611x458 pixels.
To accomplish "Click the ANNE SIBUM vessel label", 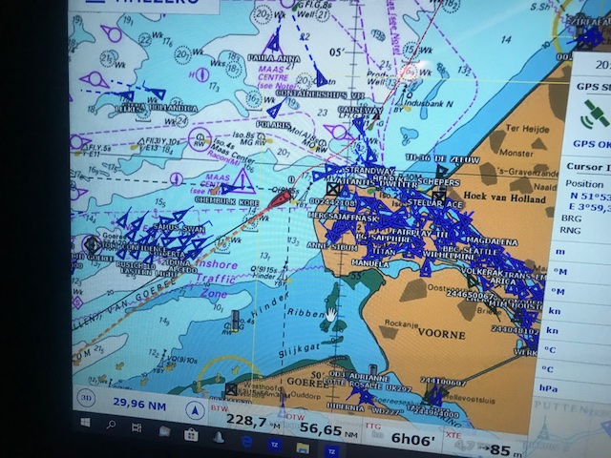I will 332,246.
